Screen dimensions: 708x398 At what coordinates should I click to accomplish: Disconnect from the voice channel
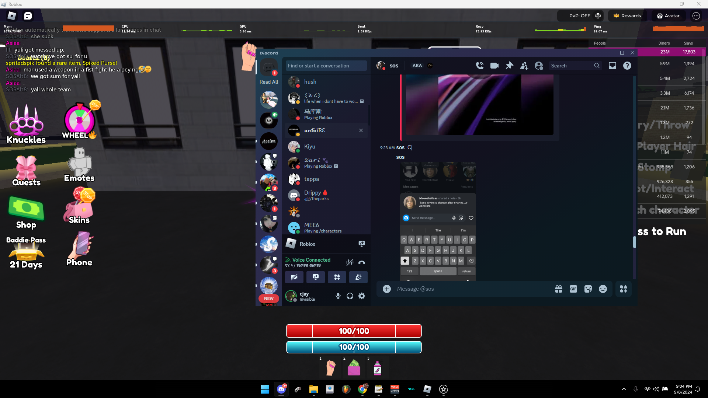point(362,262)
